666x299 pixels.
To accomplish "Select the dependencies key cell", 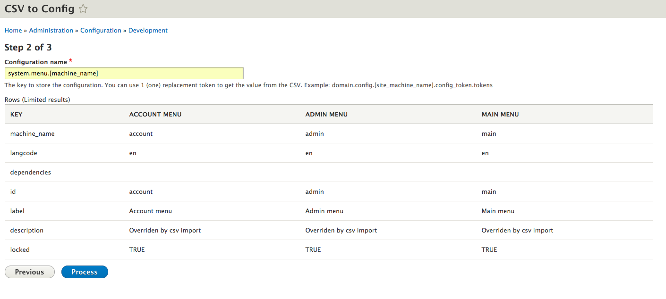I will [x=31, y=172].
